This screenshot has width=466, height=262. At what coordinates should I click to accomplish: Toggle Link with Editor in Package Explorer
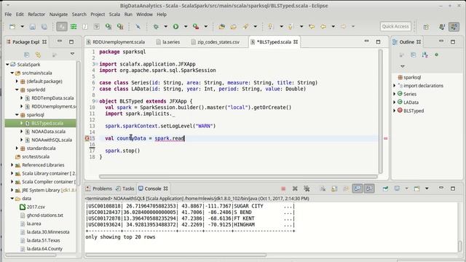tap(38, 55)
